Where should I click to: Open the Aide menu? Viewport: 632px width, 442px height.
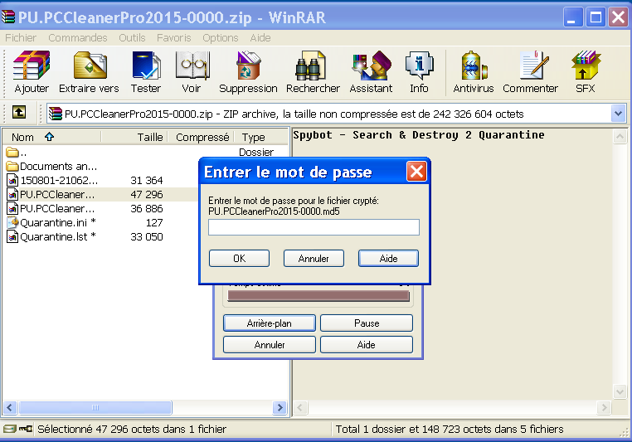click(260, 38)
